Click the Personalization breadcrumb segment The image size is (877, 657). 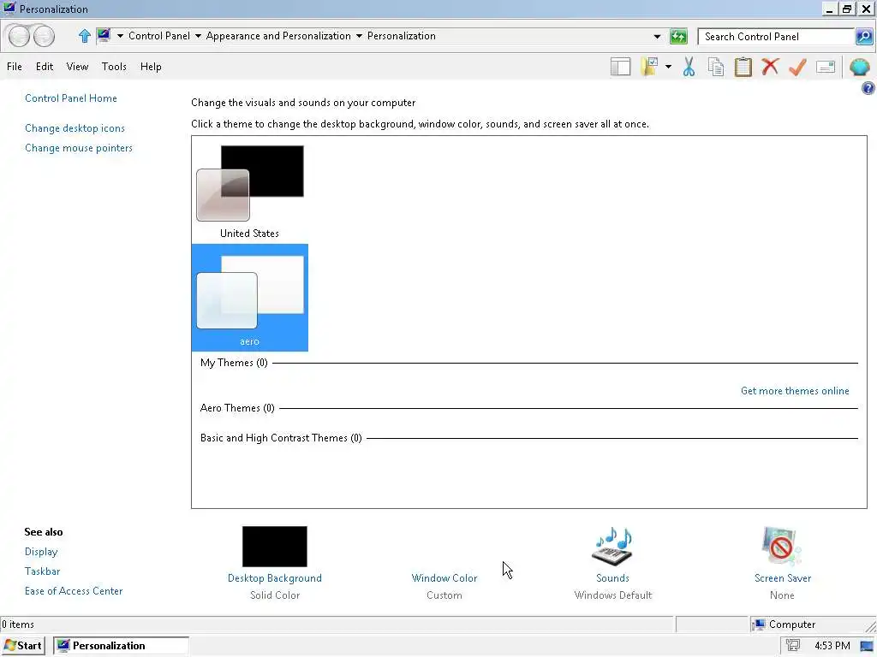[401, 36]
